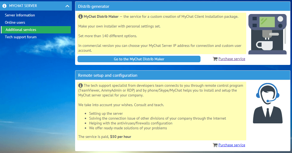Open Server information in the sidebar
Image resolution: width=292 pixels, height=153 pixels.
20,15
